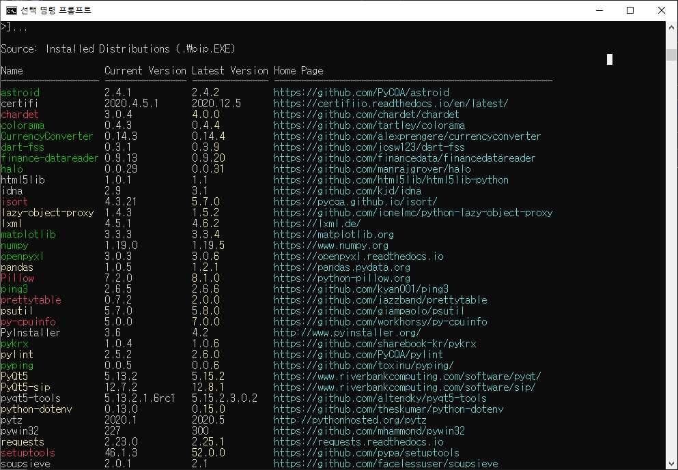Click the chardet package name
678x470 pixels.
19,115
